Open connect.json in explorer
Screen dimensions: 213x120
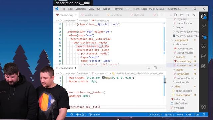point(183,95)
